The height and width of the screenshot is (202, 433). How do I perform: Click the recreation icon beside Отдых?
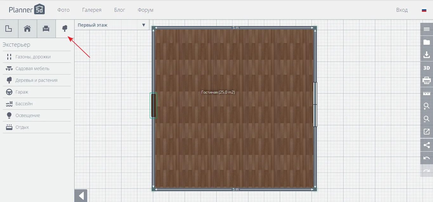click(9, 127)
